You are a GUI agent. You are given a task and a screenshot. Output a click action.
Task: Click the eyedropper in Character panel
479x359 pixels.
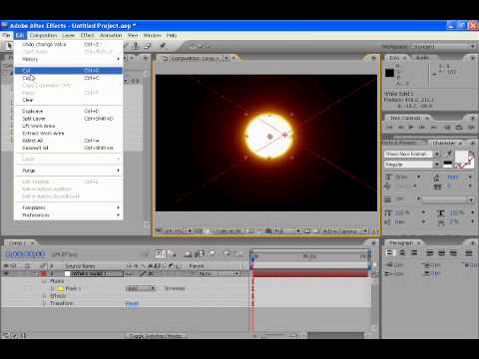[448, 155]
